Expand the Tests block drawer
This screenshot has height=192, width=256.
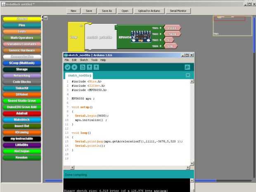tap(22, 31)
